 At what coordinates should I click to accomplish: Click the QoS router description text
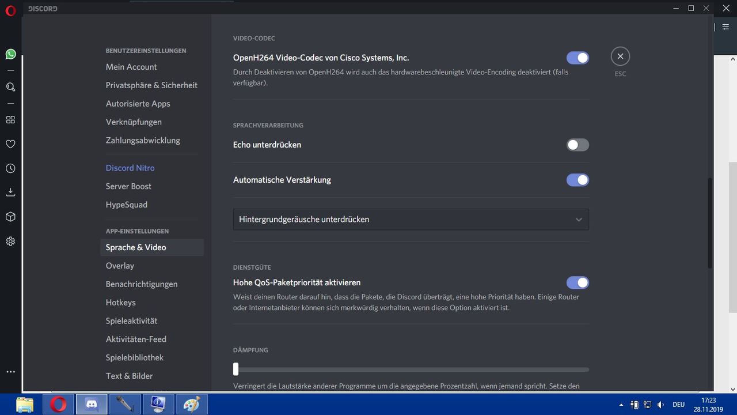pos(406,303)
